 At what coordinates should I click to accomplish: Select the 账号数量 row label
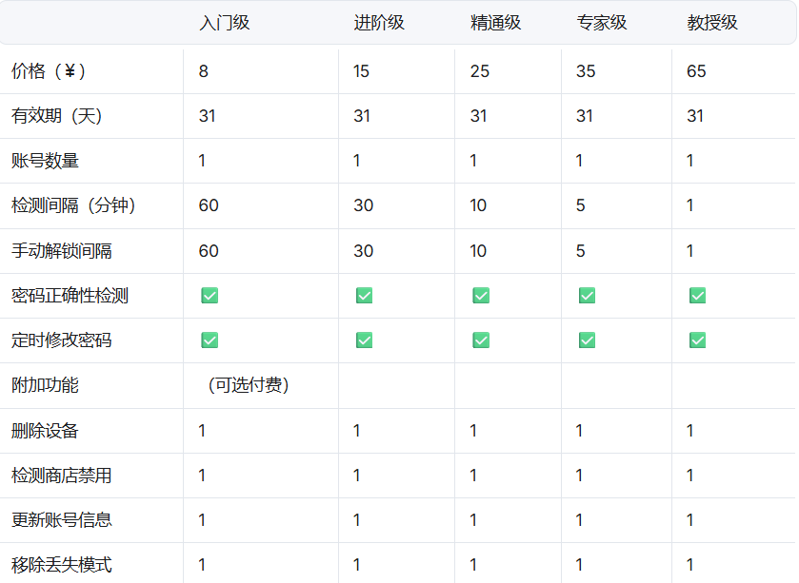[x=45, y=161]
